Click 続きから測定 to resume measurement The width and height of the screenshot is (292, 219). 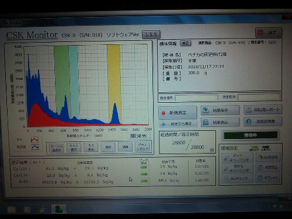click(x=178, y=124)
